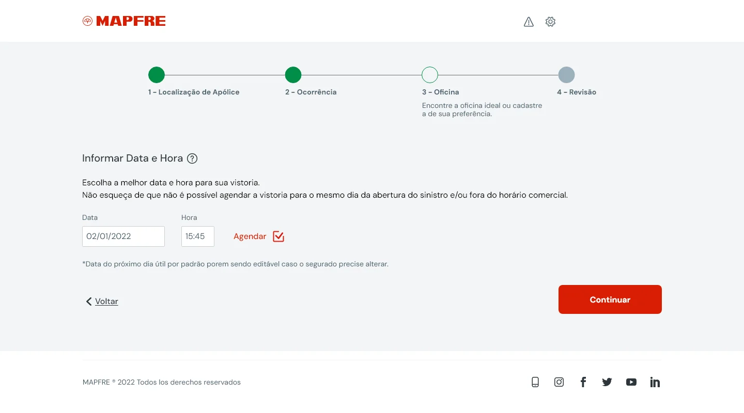
Task: Open the YouTube icon in footer
Action: [x=631, y=382]
